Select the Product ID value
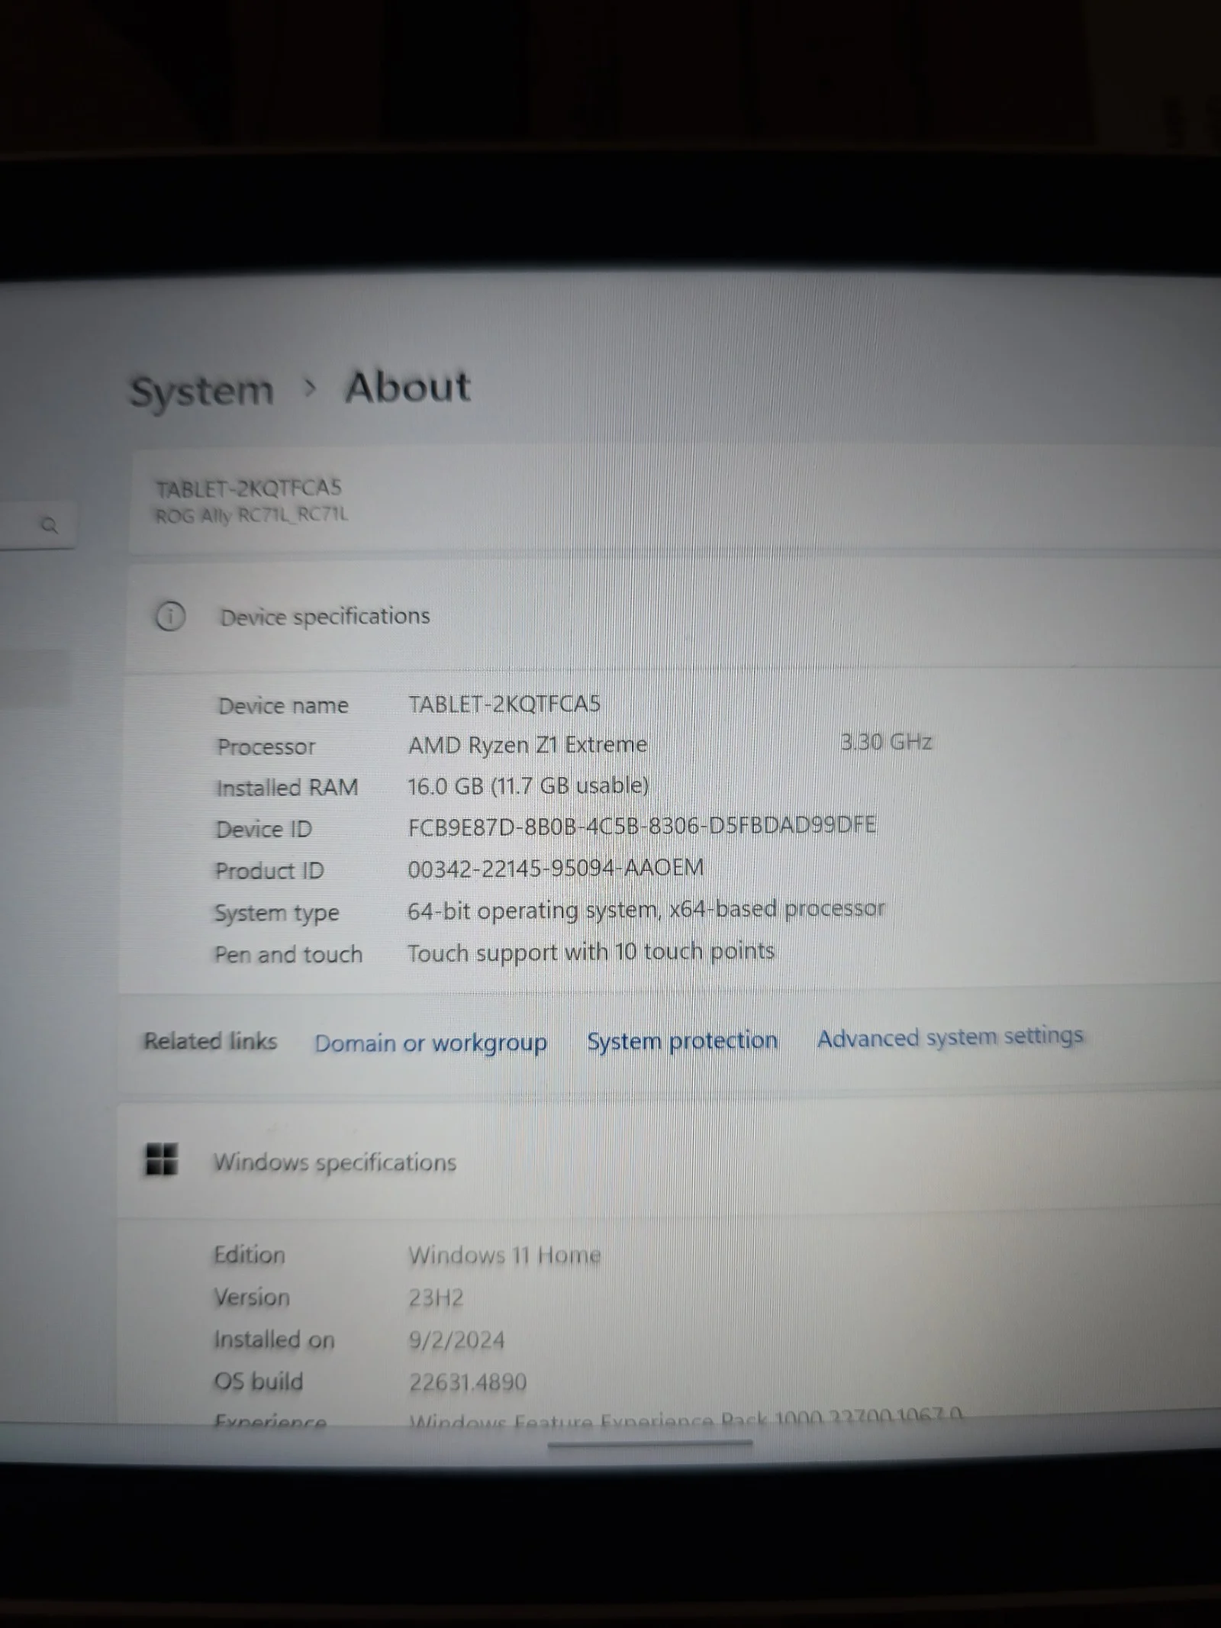 556,868
